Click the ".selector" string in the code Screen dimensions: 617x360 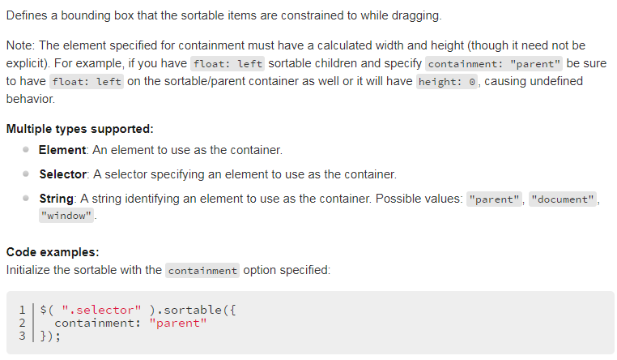point(101,310)
